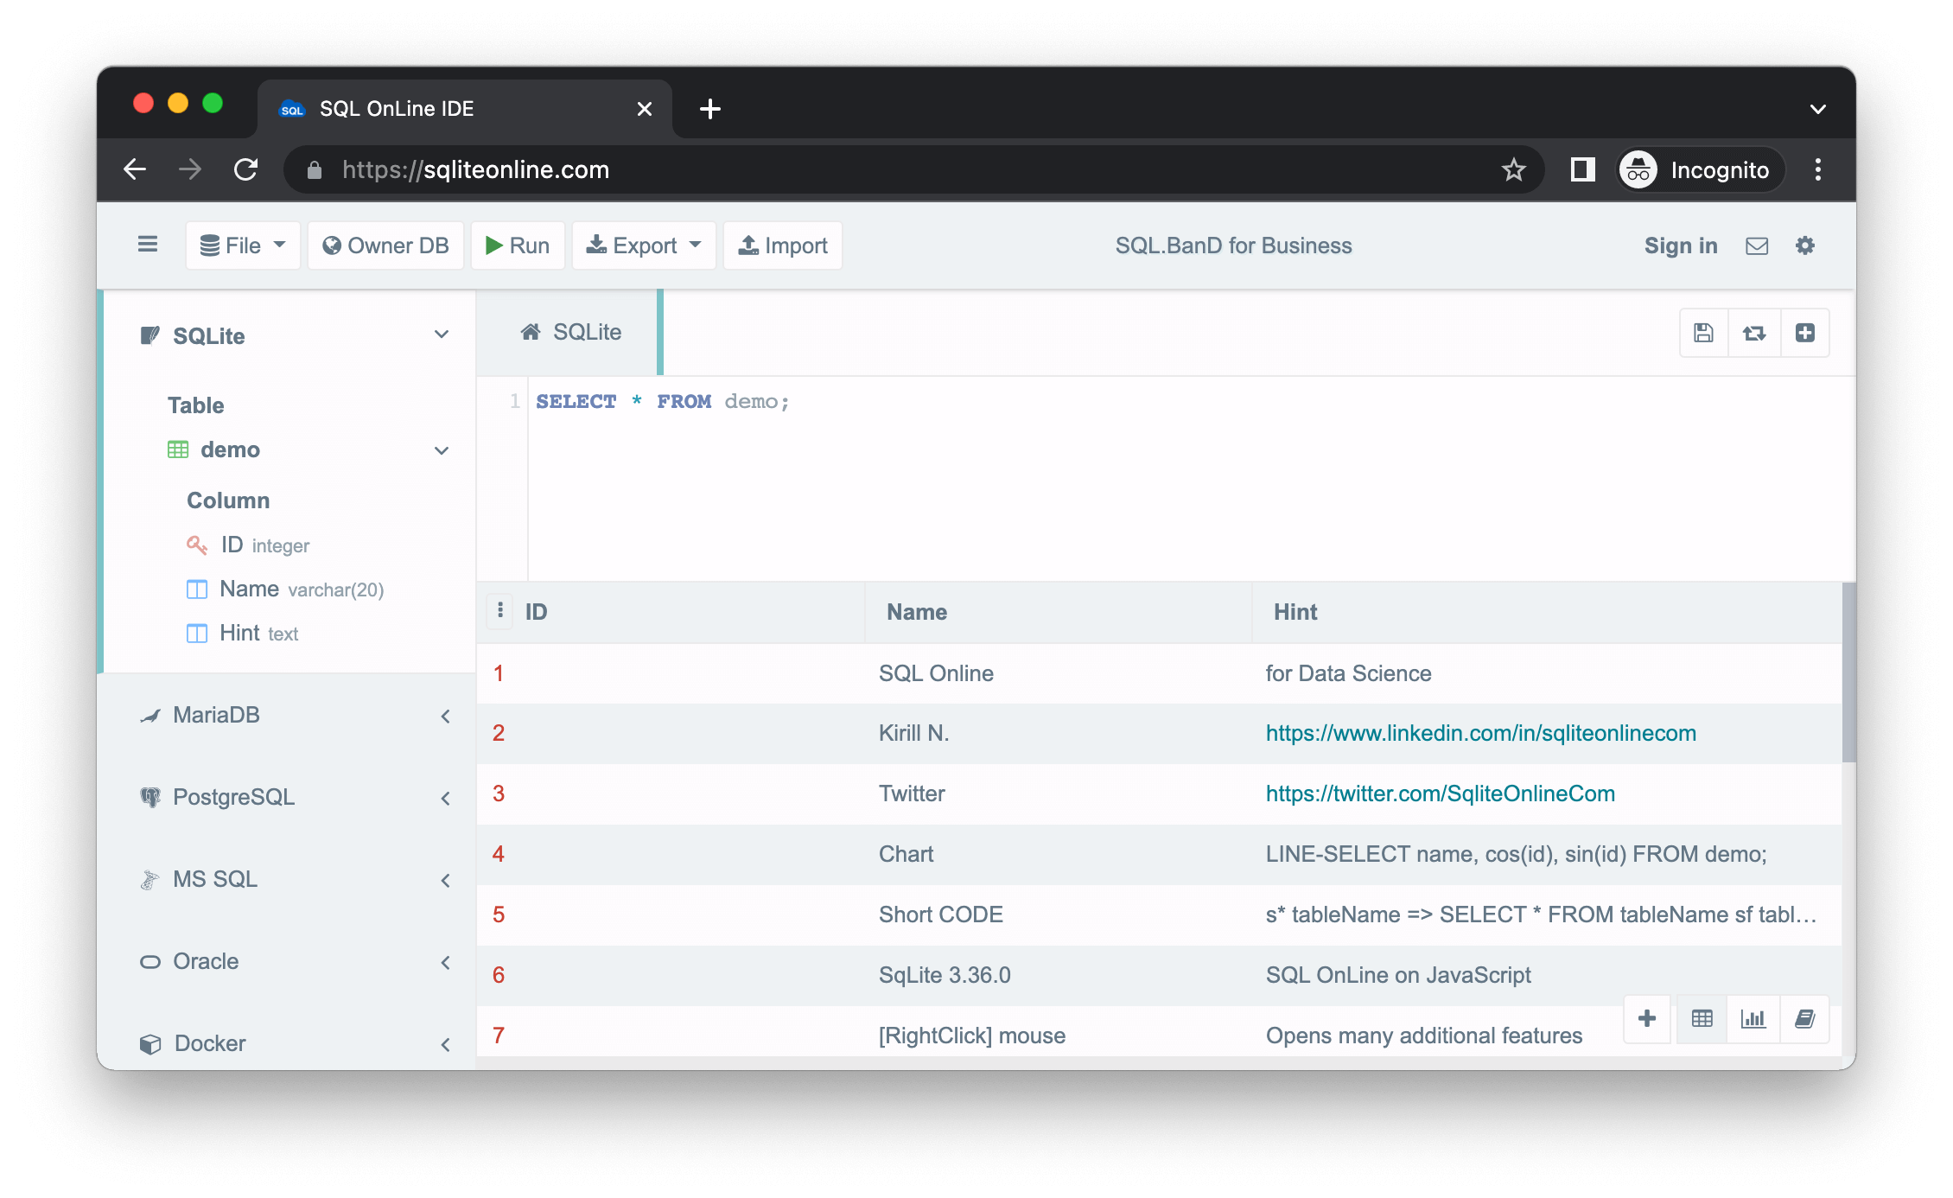Click the hamburger menu icon
The image size is (1953, 1198).
(x=148, y=245)
